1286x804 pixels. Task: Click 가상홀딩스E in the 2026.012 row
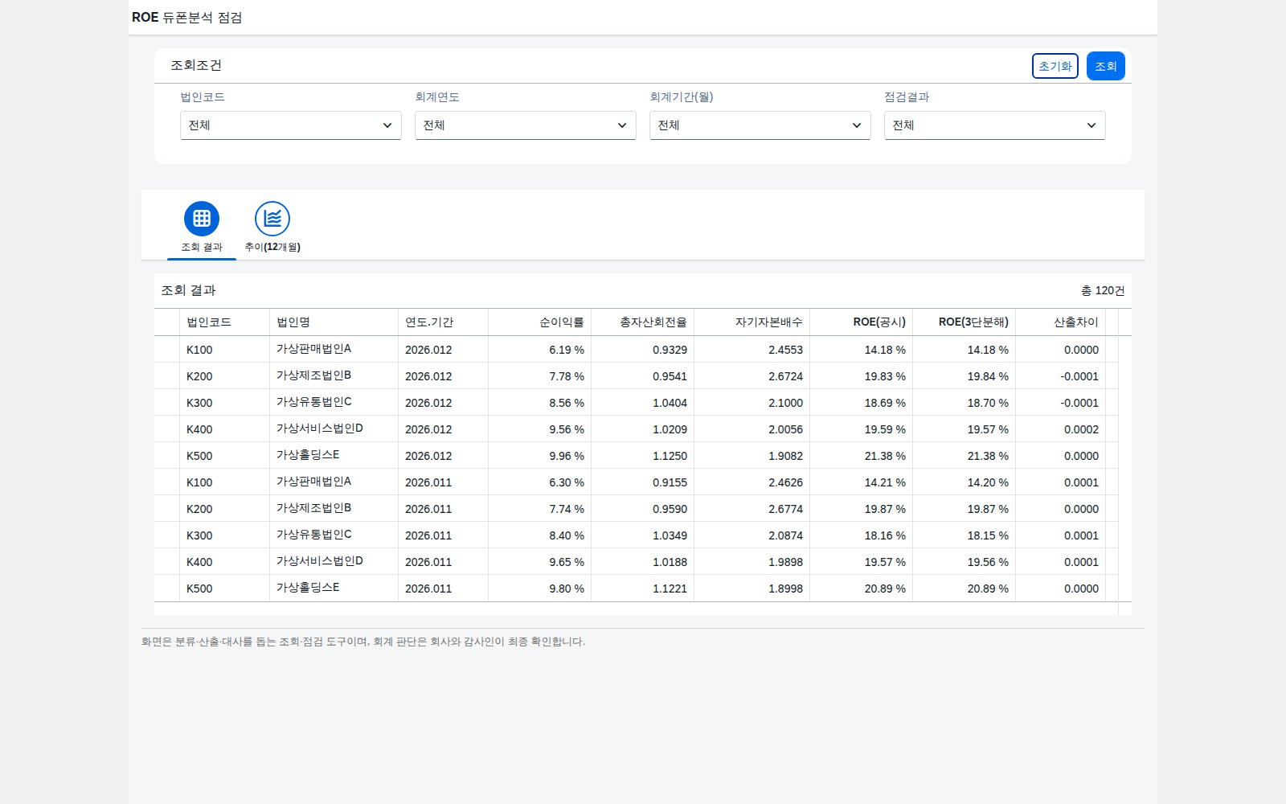308,455
